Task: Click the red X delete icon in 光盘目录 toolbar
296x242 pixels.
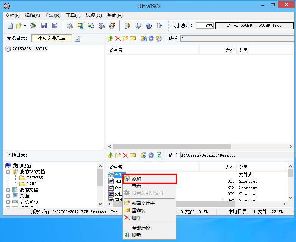Action: pyautogui.click(x=118, y=39)
